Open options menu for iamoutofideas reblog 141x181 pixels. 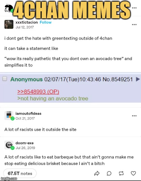pos(134,116)
